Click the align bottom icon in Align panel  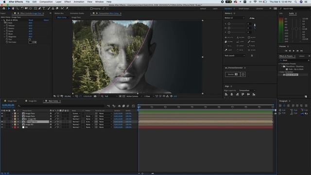click(254, 94)
